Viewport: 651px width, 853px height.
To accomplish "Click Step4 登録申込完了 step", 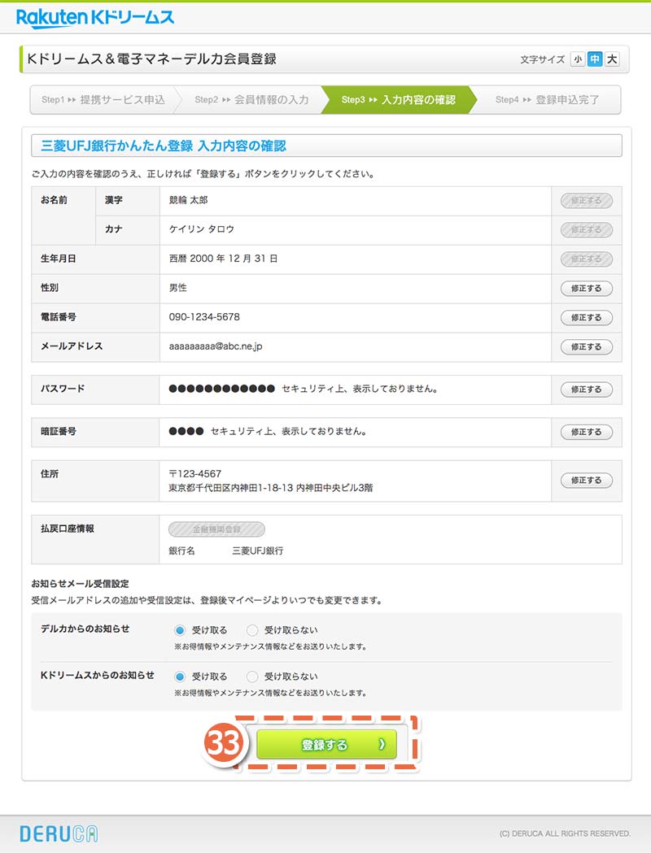I will coord(547,99).
